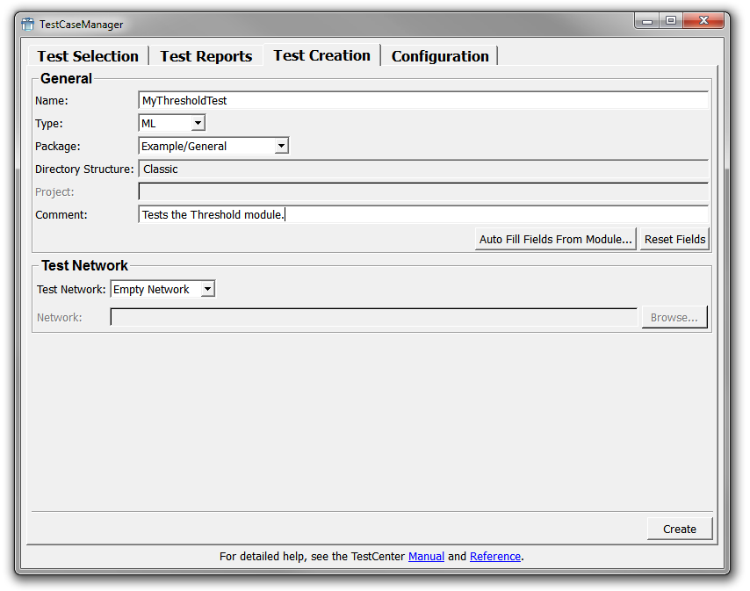Click the Network path field
This screenshot has height=591, width=750.
[373, 318]
